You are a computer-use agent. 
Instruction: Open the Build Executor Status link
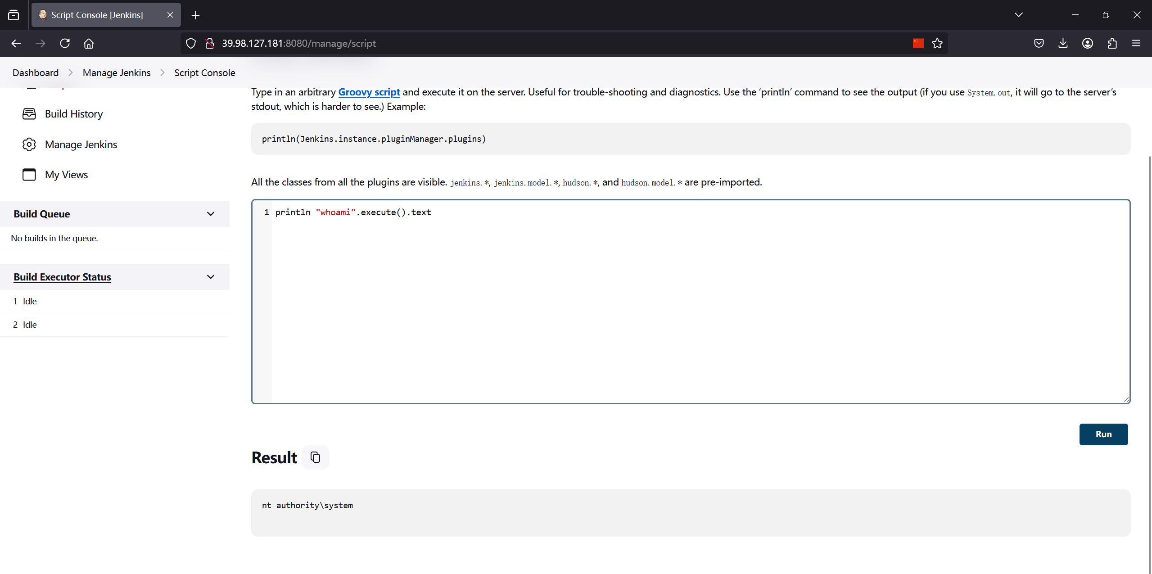(x=62, y=277)
